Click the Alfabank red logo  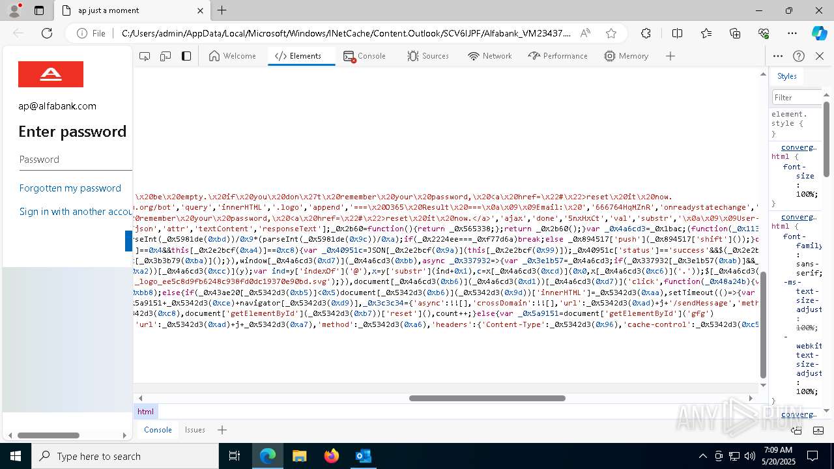51,74
